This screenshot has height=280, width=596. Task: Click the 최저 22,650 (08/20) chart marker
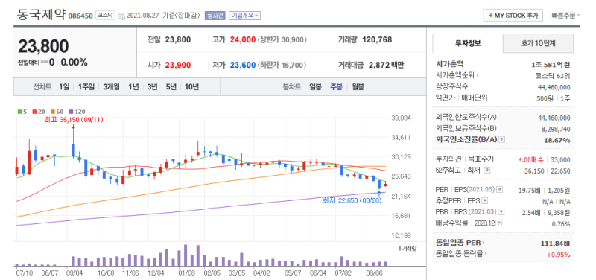pyautogui.click(x=352, y=200)
